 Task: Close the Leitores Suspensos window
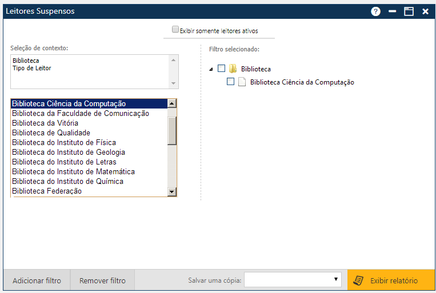pyautogui.click(x=425, y=11)
